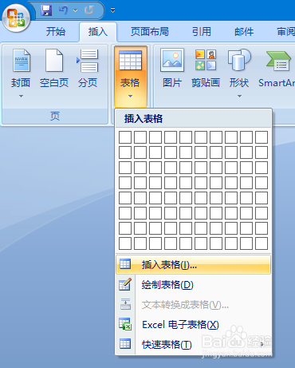The height and width of the screenshot is (368, 295).
Task: Undo the last action
Action: pos(64,10)
